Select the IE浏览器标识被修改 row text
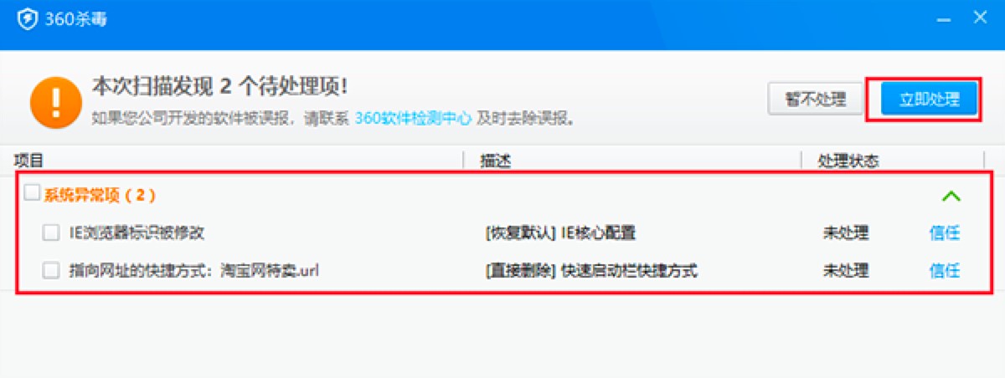Viewport: 1005px width, 378px height. (x=137, y=232)
